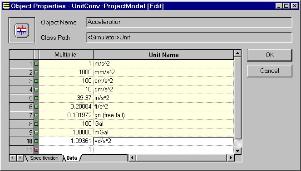Click the green status indicator in row 10
Screen dimensions: 301x171
point(36,141)
